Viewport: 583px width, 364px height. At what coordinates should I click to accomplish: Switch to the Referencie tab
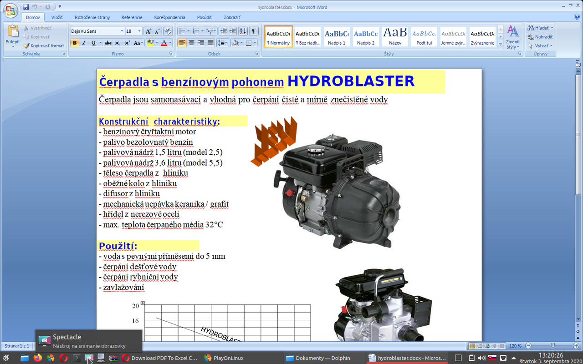(132, 17)
